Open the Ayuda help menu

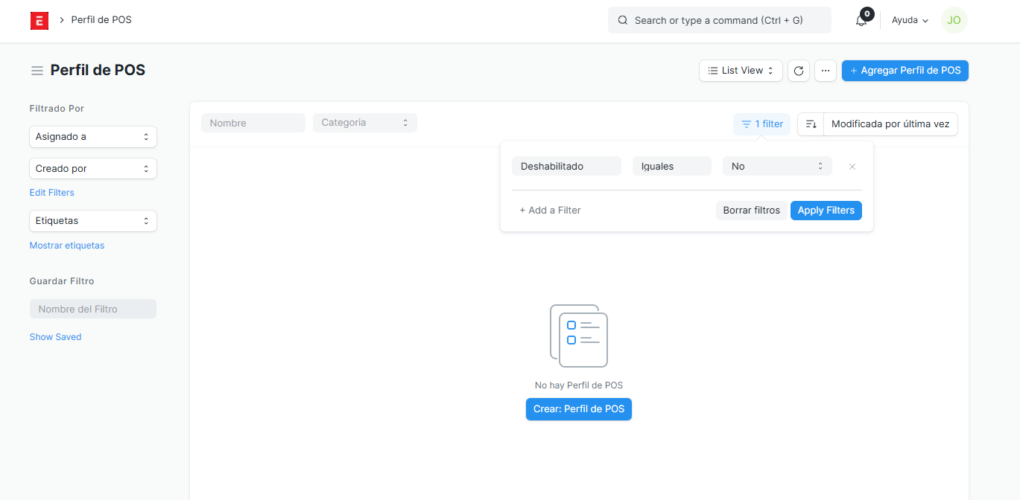coord(910,21)
